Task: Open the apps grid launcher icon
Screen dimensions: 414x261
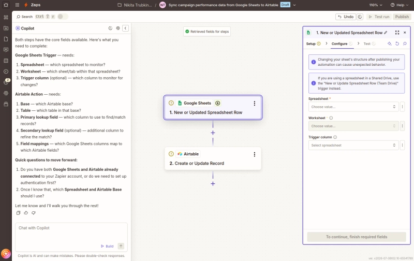Action: [x=17, y=5]
